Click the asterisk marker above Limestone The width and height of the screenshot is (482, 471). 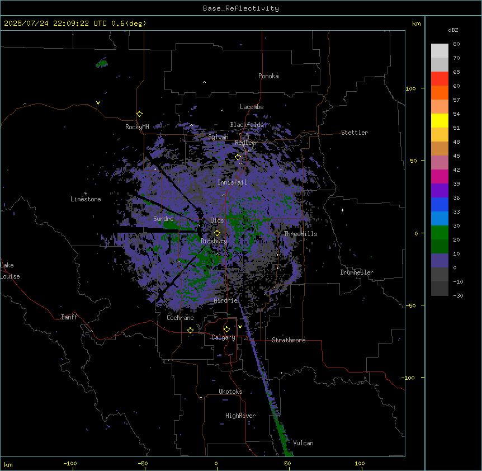[x=86, y=194]
